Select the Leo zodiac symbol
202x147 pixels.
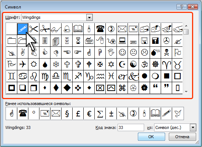pyautogui.click(x=34, y=76)
